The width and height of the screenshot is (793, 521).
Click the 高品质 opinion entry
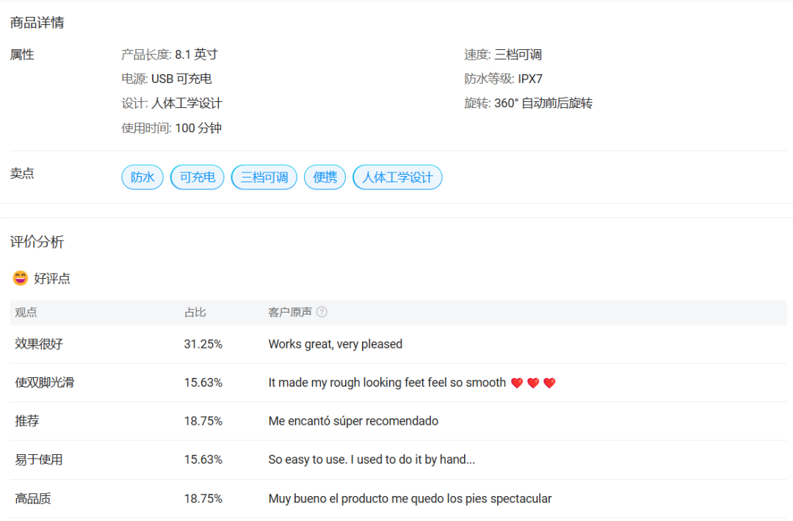point(33,499)
